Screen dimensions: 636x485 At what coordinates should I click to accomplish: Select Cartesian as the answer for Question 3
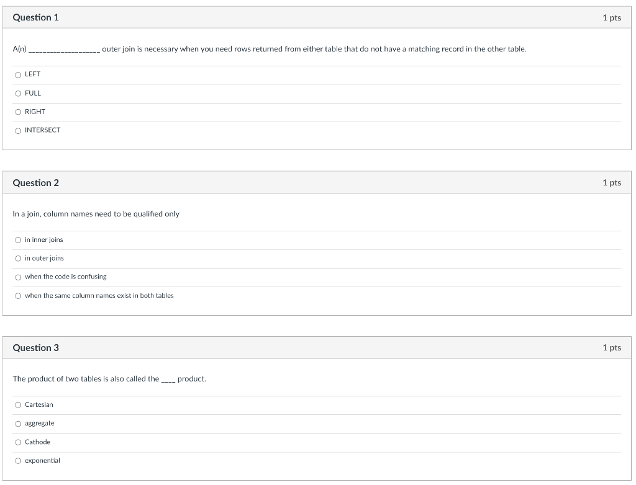(x=18, y=405)
